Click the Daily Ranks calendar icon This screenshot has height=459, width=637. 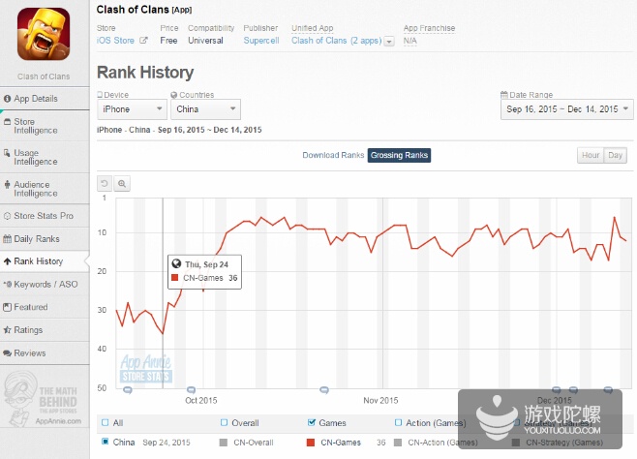[7, 239]
